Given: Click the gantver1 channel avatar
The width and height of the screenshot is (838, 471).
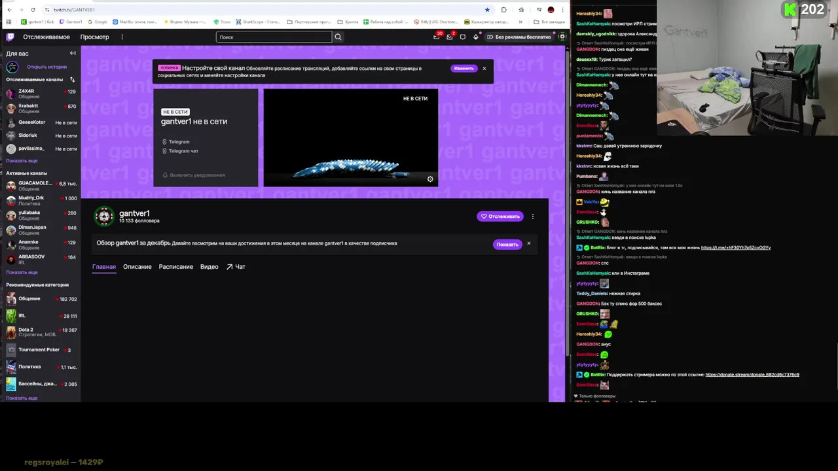Looking at the screenshot, I should click(x=103, y=216).
